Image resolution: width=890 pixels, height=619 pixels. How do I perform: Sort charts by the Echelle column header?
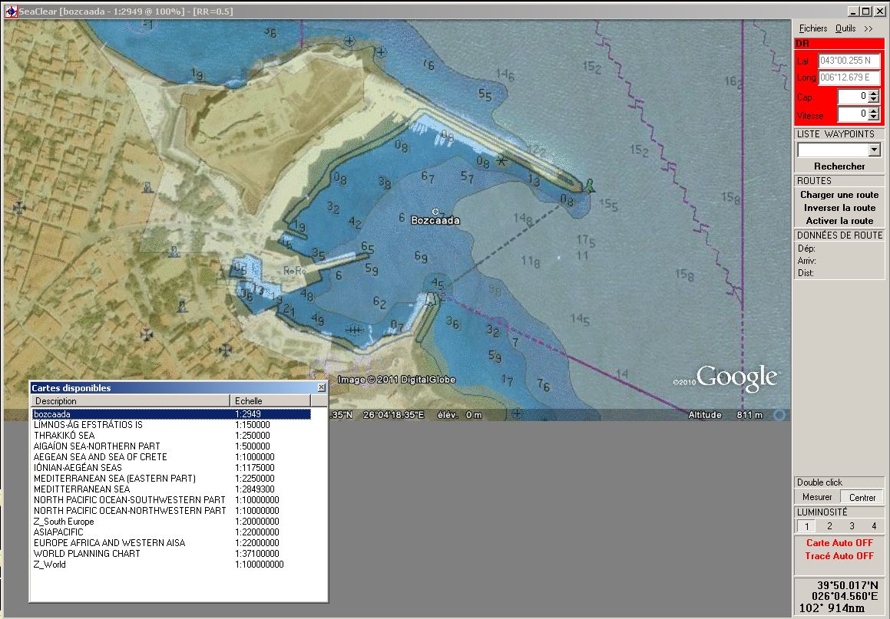270,400
